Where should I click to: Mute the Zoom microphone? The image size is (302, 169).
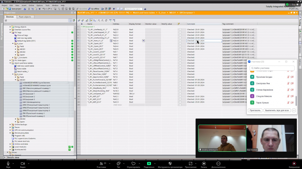coord(8,163)
